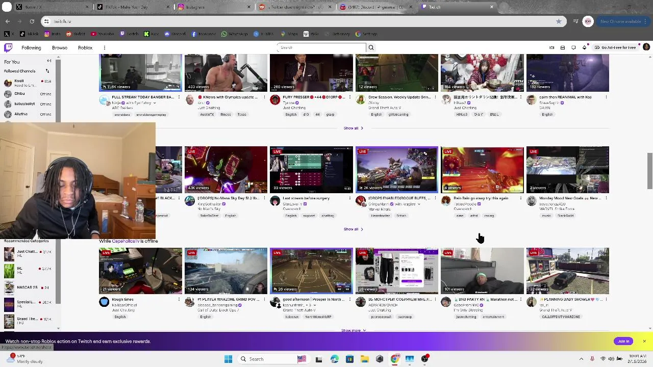Open Marvel Rivals 2K viewers thumbnail
This screenshot has width=653, height=367.
coord(396,170)
